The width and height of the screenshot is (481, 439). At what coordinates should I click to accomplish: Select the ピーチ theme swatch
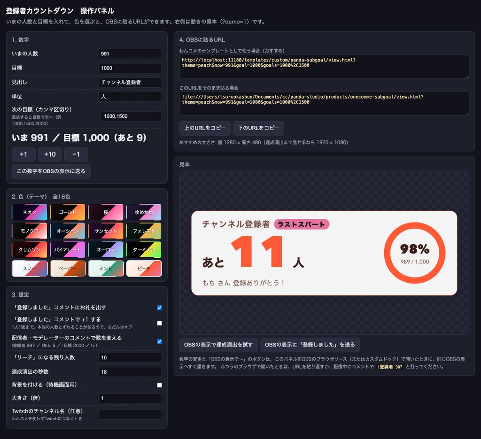pyautogui.click(x=144, y=268)
